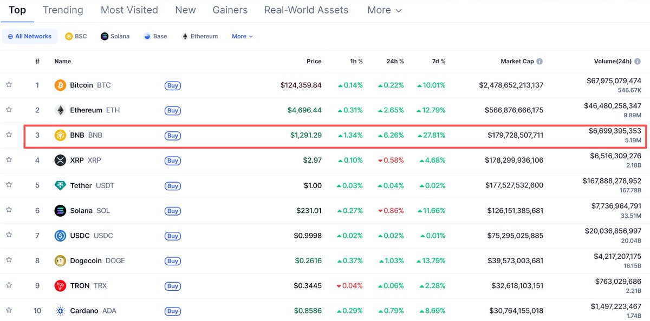Screen dimensions: 650x321
Task: Sort by the 1h % column header
Action: click(356, 62)
